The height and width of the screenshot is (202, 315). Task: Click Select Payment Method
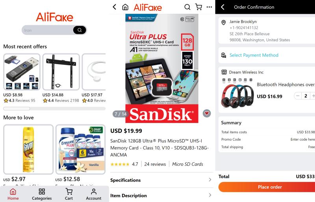254,55
